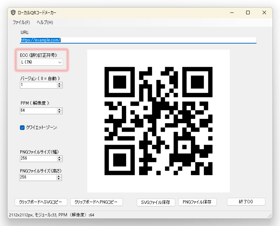Viewport: 280px width, 226px height.
Task: Click クリップボードへSVGコピー button
Action: coord(41,202)
